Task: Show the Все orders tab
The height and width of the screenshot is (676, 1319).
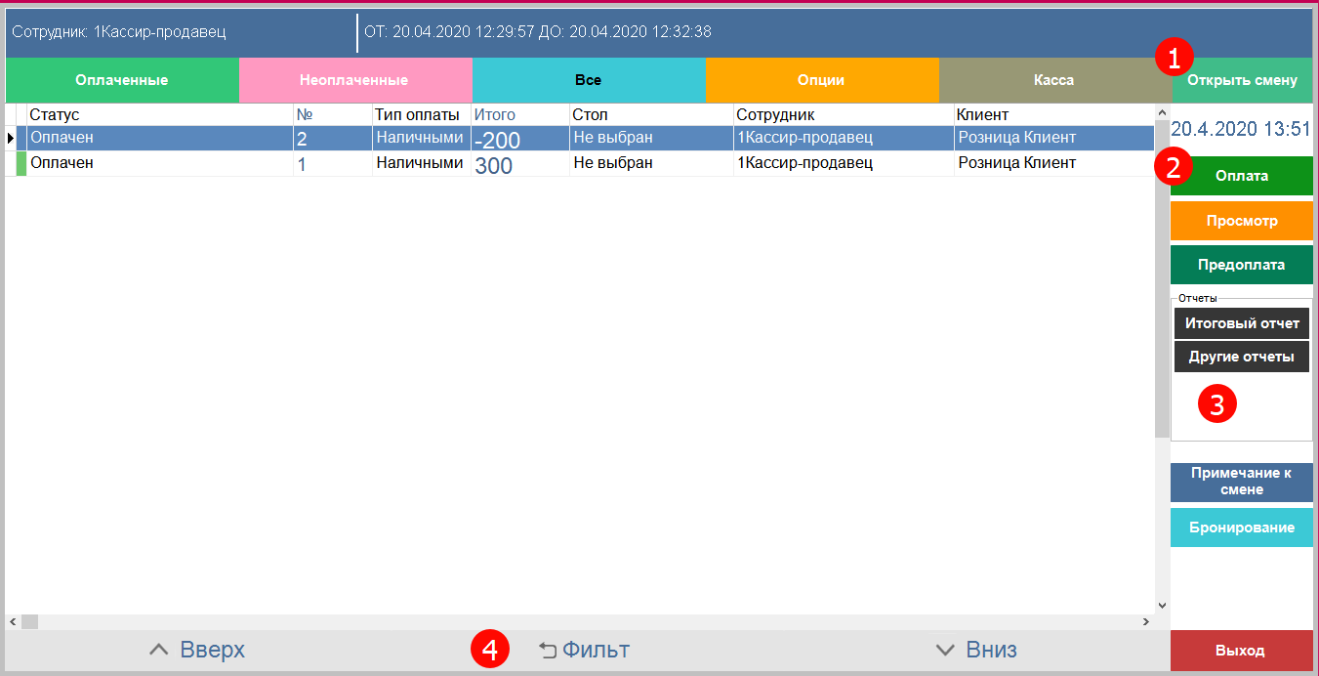Action: click(x=588, y=80)
